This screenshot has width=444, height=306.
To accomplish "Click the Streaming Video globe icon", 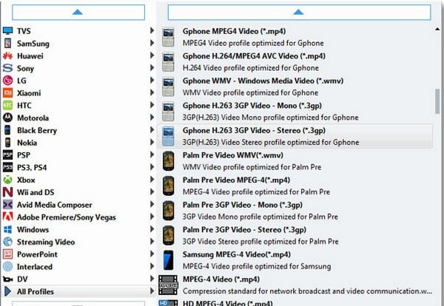I will (x=7, y=242).
